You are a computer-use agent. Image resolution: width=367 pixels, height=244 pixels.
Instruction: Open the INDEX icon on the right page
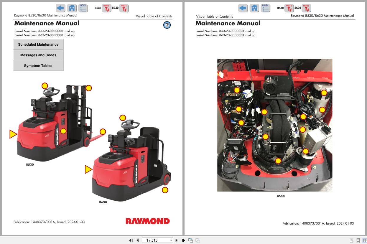point(266,8)
